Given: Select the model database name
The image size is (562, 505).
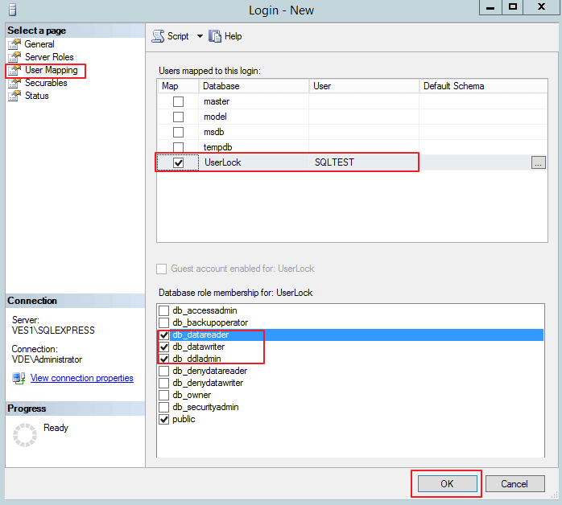Looking at the screenshot, I should tap(215, 117).
